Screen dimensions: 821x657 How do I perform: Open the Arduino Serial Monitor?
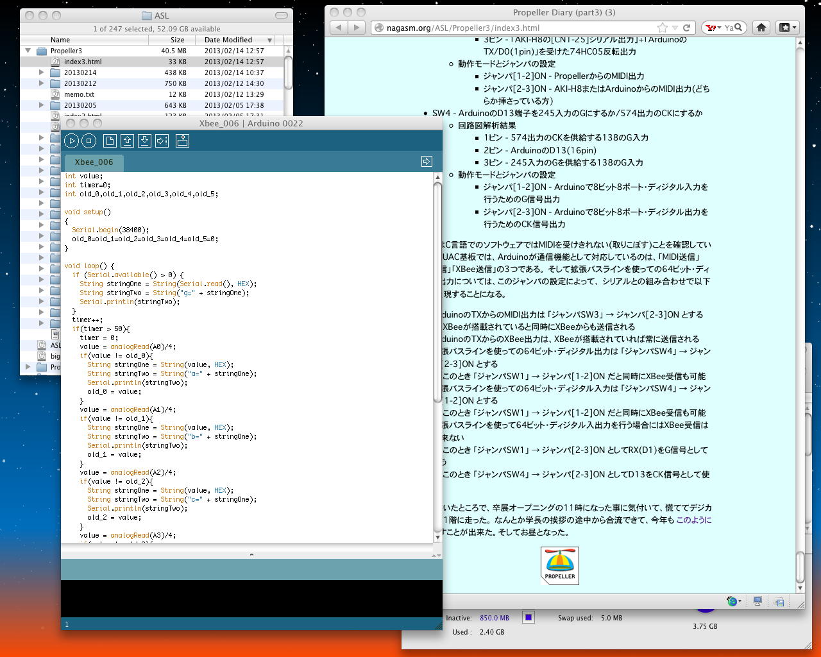[182, 141]
